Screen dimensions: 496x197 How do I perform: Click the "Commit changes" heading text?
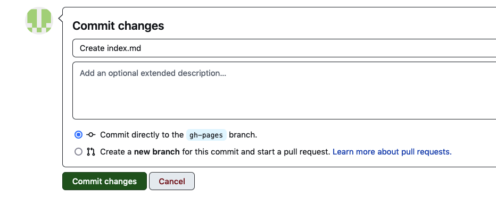coord(118,25)
